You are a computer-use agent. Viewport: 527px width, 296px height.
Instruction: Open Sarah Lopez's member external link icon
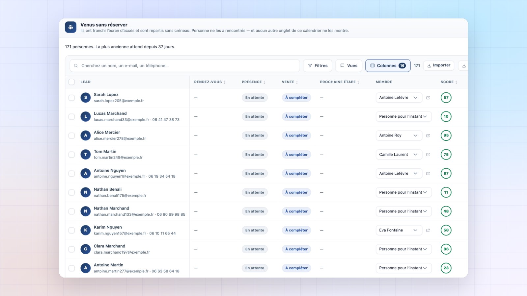point(428,98)
